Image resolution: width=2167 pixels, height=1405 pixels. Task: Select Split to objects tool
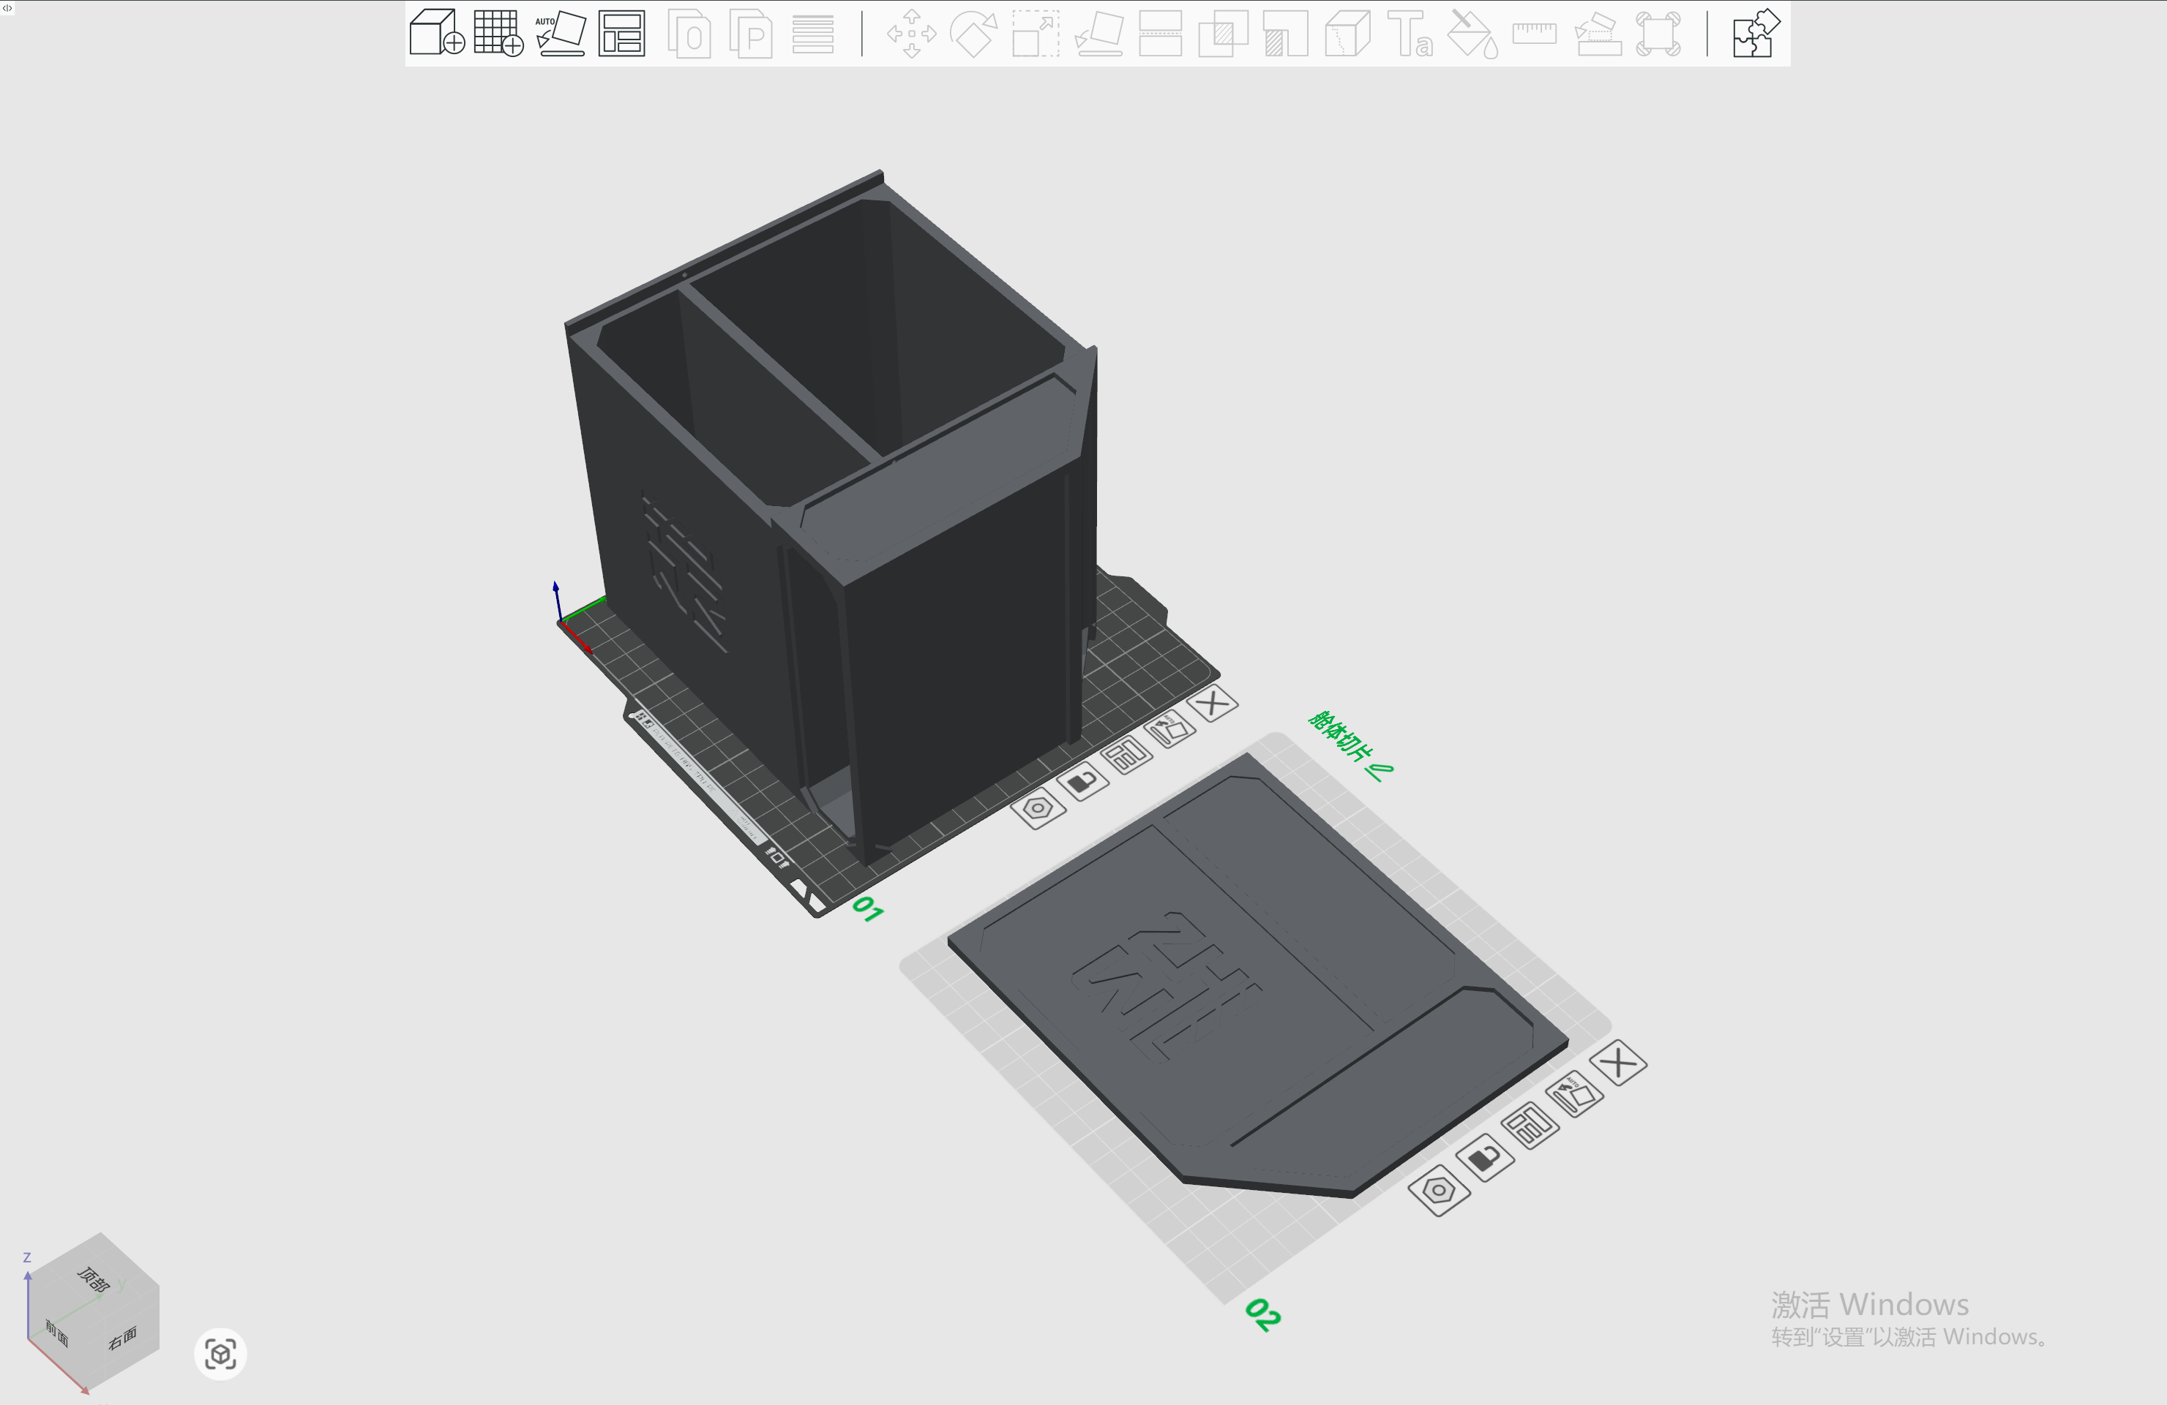tap(689, 34)
